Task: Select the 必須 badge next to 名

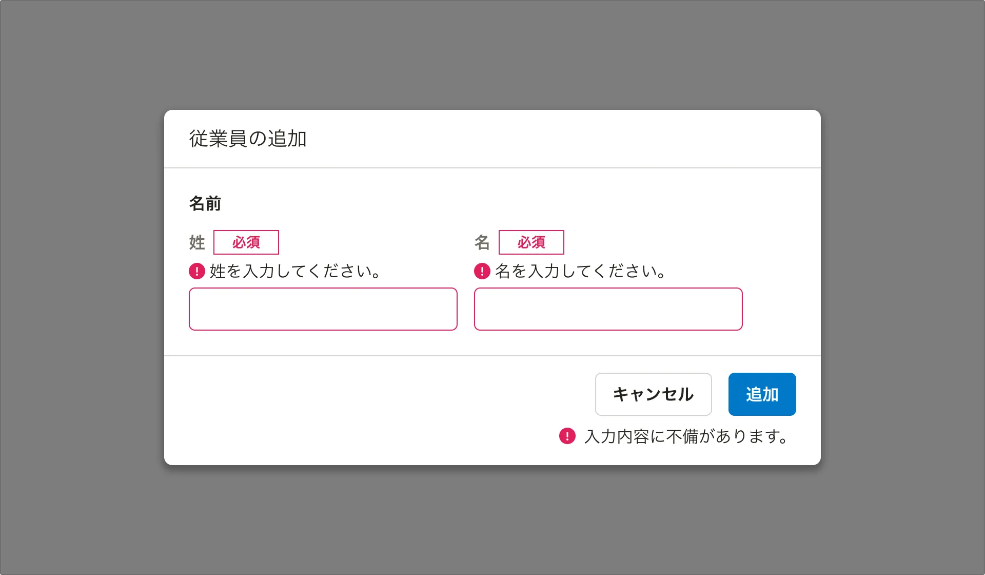Action: point(531,242)
